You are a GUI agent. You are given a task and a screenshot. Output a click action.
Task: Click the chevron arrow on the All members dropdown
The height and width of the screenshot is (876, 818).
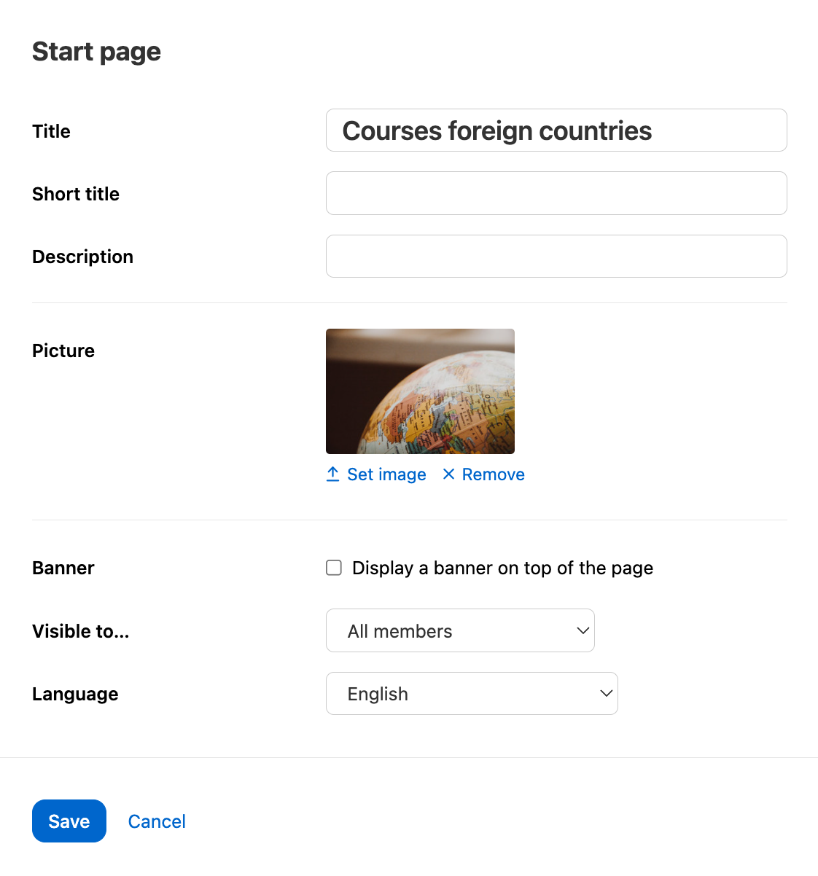(583, 630)
